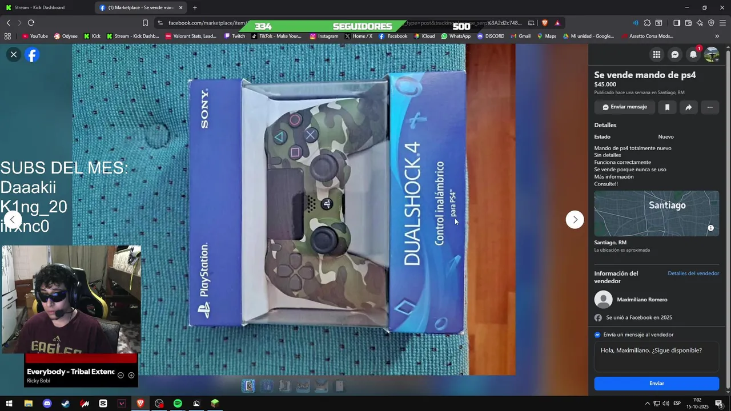
Task: Show hidden system tray icons
Action: [647, 404]
